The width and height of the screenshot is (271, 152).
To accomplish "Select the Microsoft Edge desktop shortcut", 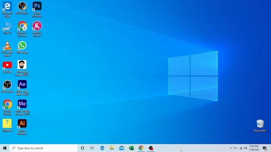I will pos(7,9).
